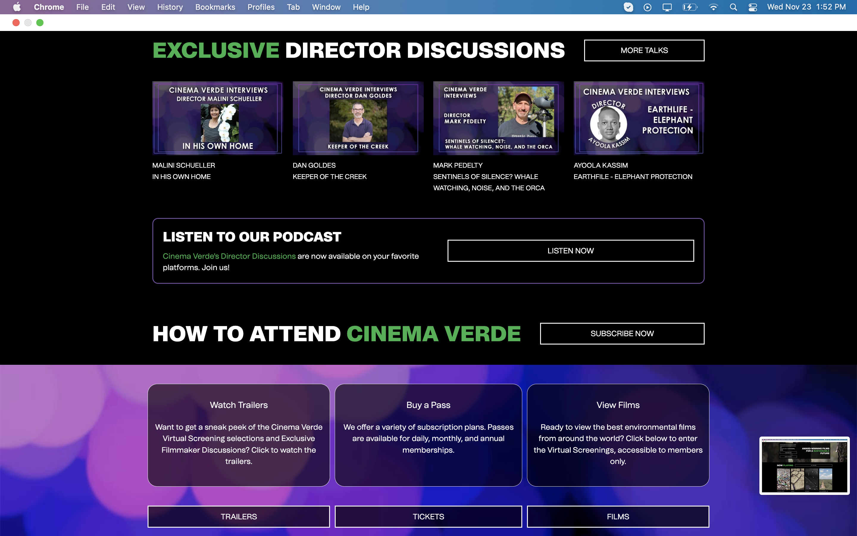Click the SENTINELS OF SILENCE title link

(489, 182)
